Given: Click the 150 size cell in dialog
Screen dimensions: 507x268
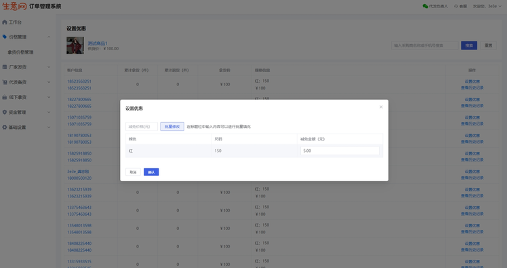Looking at the screenshot, I should pos(254,151).
